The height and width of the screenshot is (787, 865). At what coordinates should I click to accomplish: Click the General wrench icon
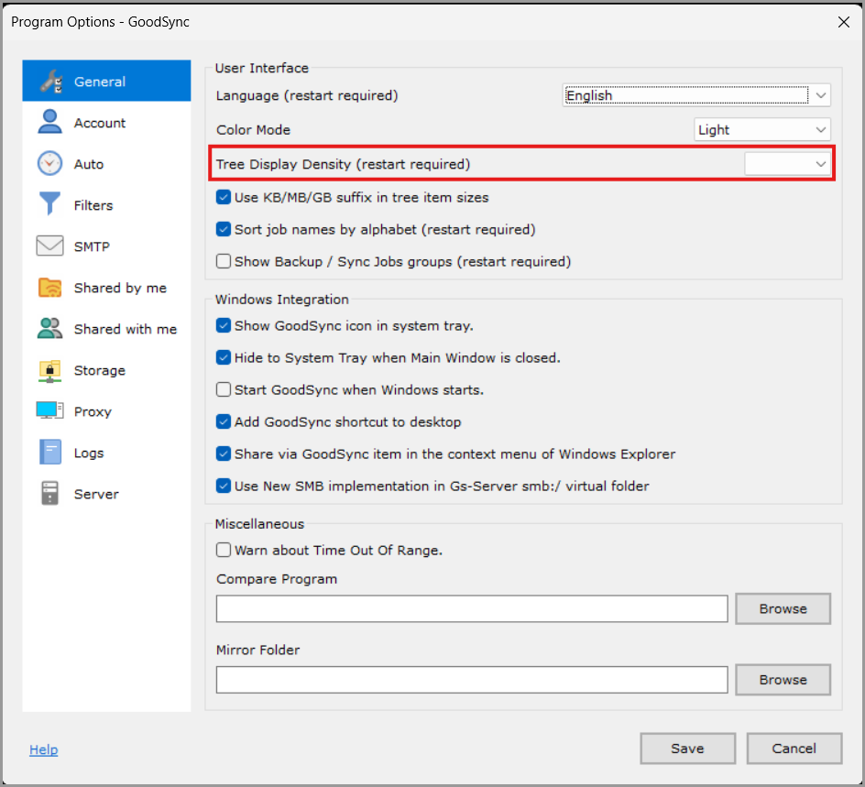click(50, 81)
